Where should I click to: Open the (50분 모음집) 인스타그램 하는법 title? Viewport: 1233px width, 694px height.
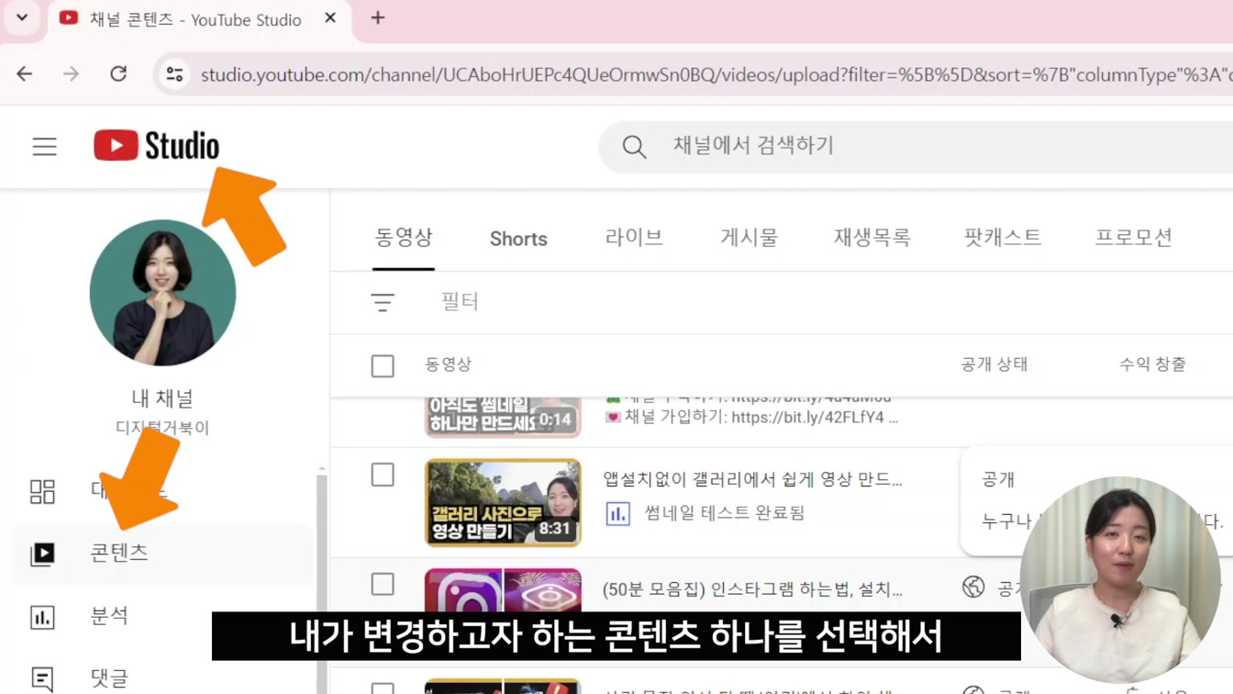point(752,588)
